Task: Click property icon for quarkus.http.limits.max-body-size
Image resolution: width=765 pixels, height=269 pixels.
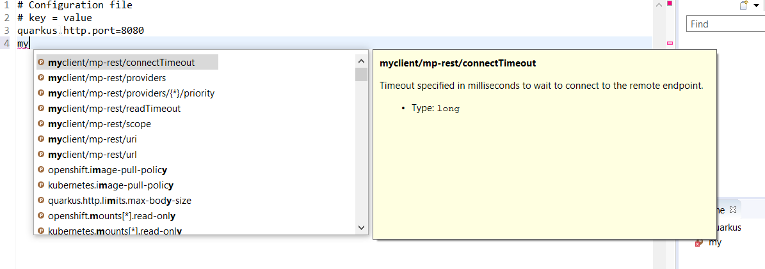Action: [x=41, y=201]
